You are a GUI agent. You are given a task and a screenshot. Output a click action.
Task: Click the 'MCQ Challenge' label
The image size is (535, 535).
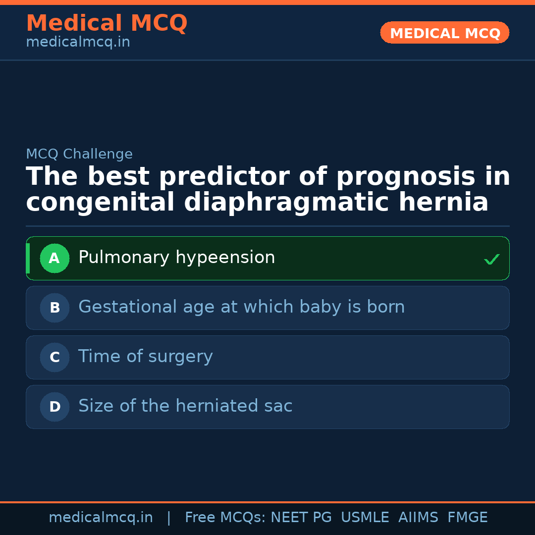coord(79,154)
